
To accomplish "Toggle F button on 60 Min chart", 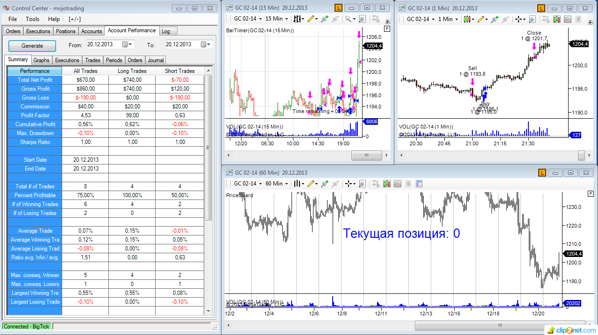I will click(591, 193).
